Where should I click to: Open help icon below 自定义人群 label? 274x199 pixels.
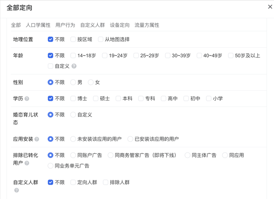click(17, 190)
